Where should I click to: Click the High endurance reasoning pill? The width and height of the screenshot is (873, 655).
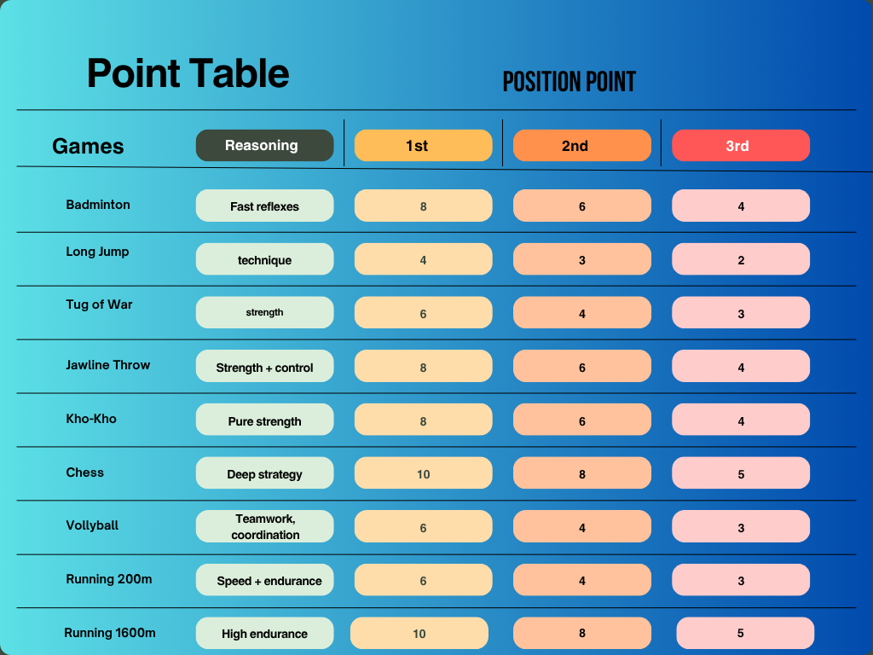click(x=264, y=634)
